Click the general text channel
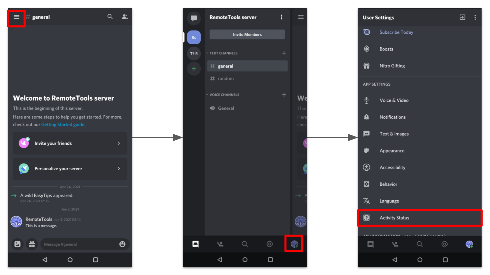The width and height of the screenshot is (490, 275). click(x=247, y=66)
